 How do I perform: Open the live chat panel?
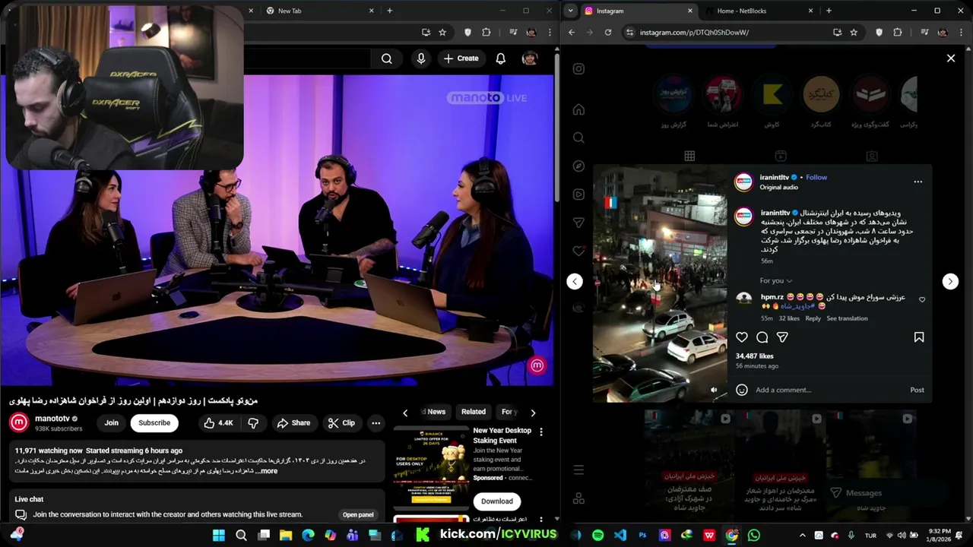click(358, 514)
